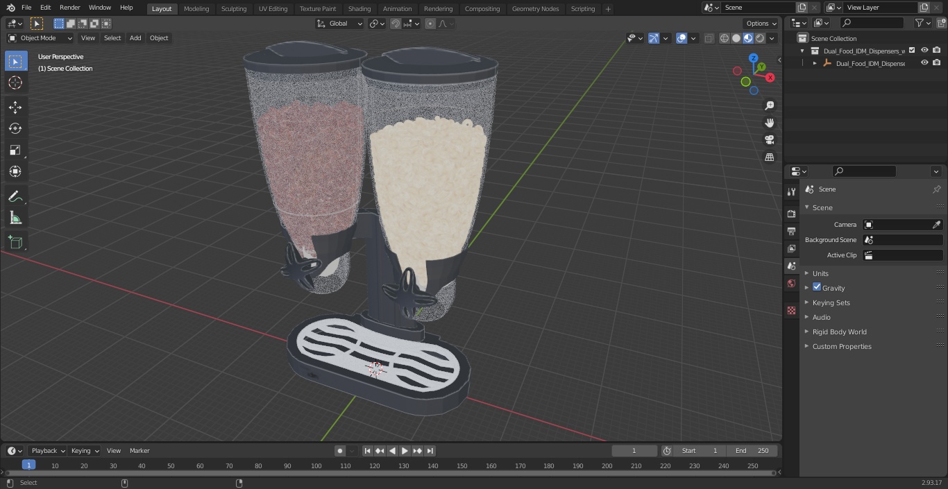This screenshot has height=489, width=948.
Task: Toggle auto keying record button
Action: [340, 450]
